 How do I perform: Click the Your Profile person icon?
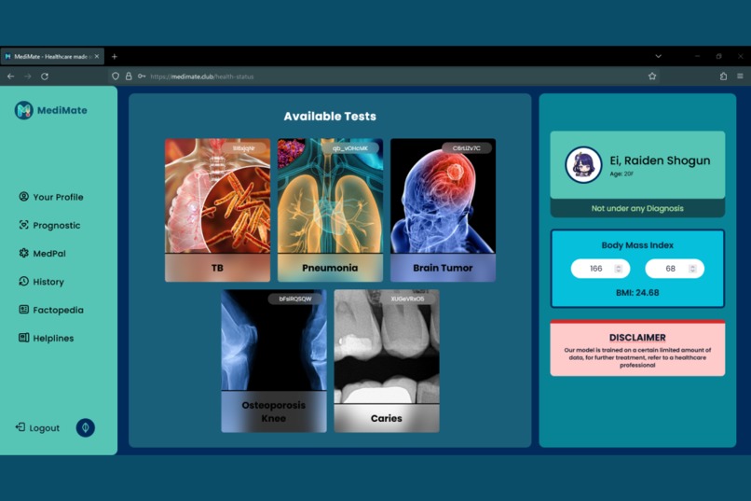23,197
